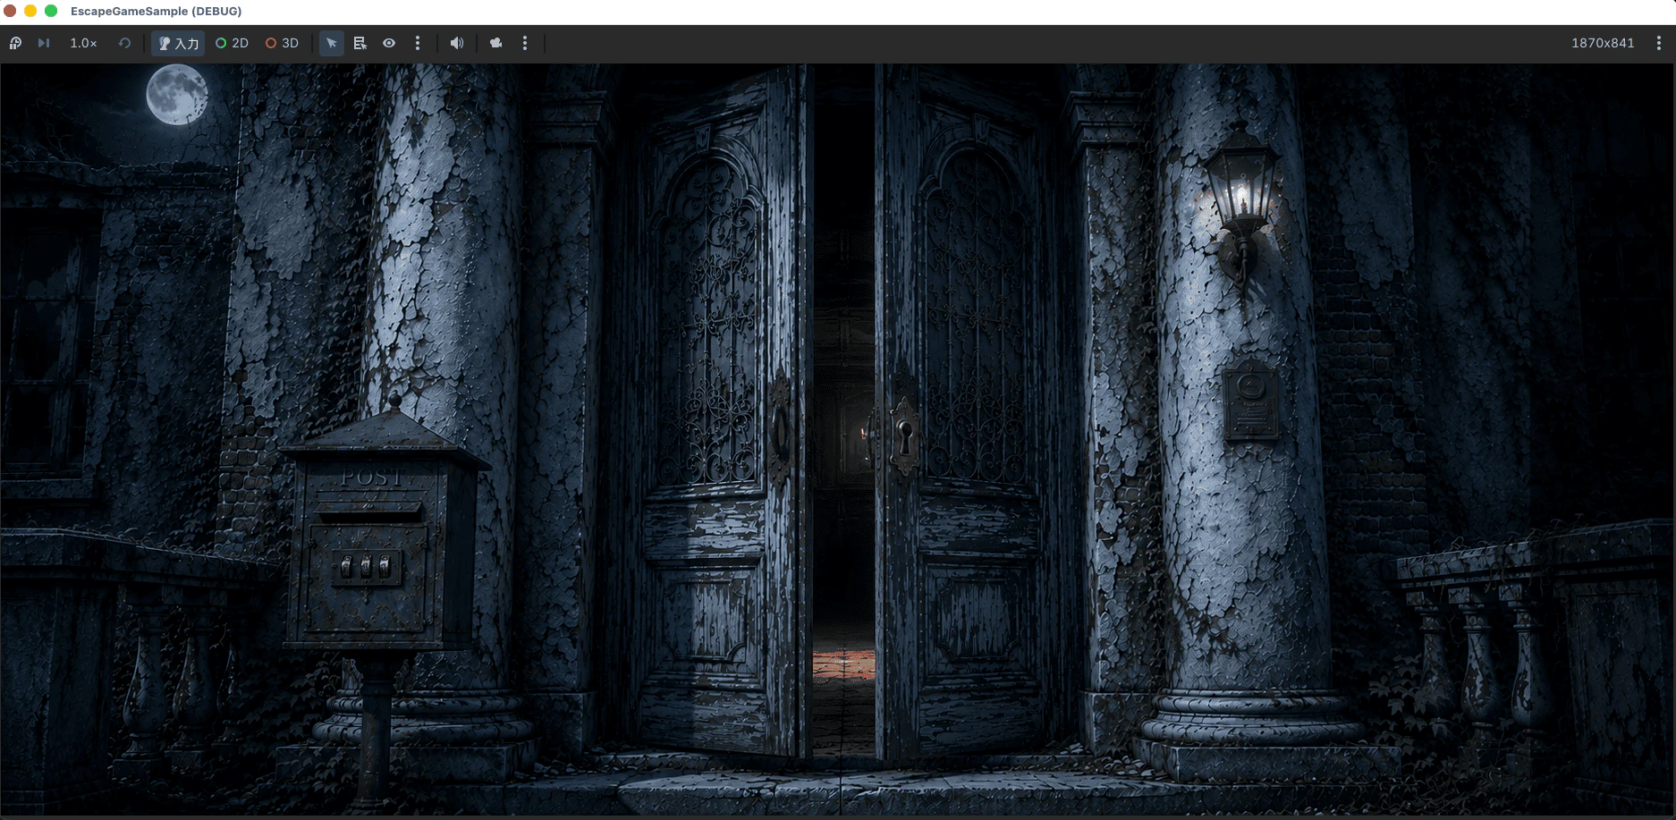Image resolution: width=1676 pixels, height=820 pixels.
Task: Advance one frame with next-frame button
Action: coord(43,43)
